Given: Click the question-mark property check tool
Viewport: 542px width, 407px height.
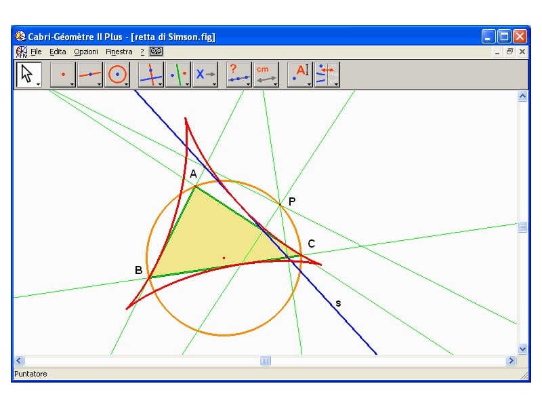Looking at the screenshot, I should (238, 74).
